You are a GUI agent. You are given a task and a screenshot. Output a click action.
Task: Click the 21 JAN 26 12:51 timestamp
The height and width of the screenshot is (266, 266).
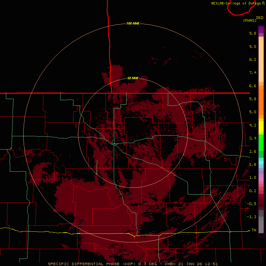point(198,264)
